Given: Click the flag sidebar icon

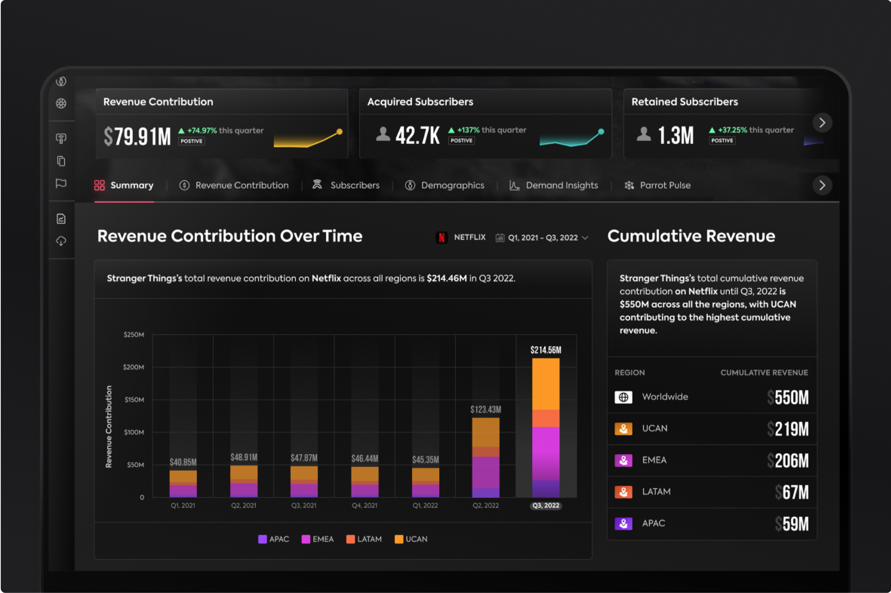Looking at the screenshot, I should pos(61,183).
